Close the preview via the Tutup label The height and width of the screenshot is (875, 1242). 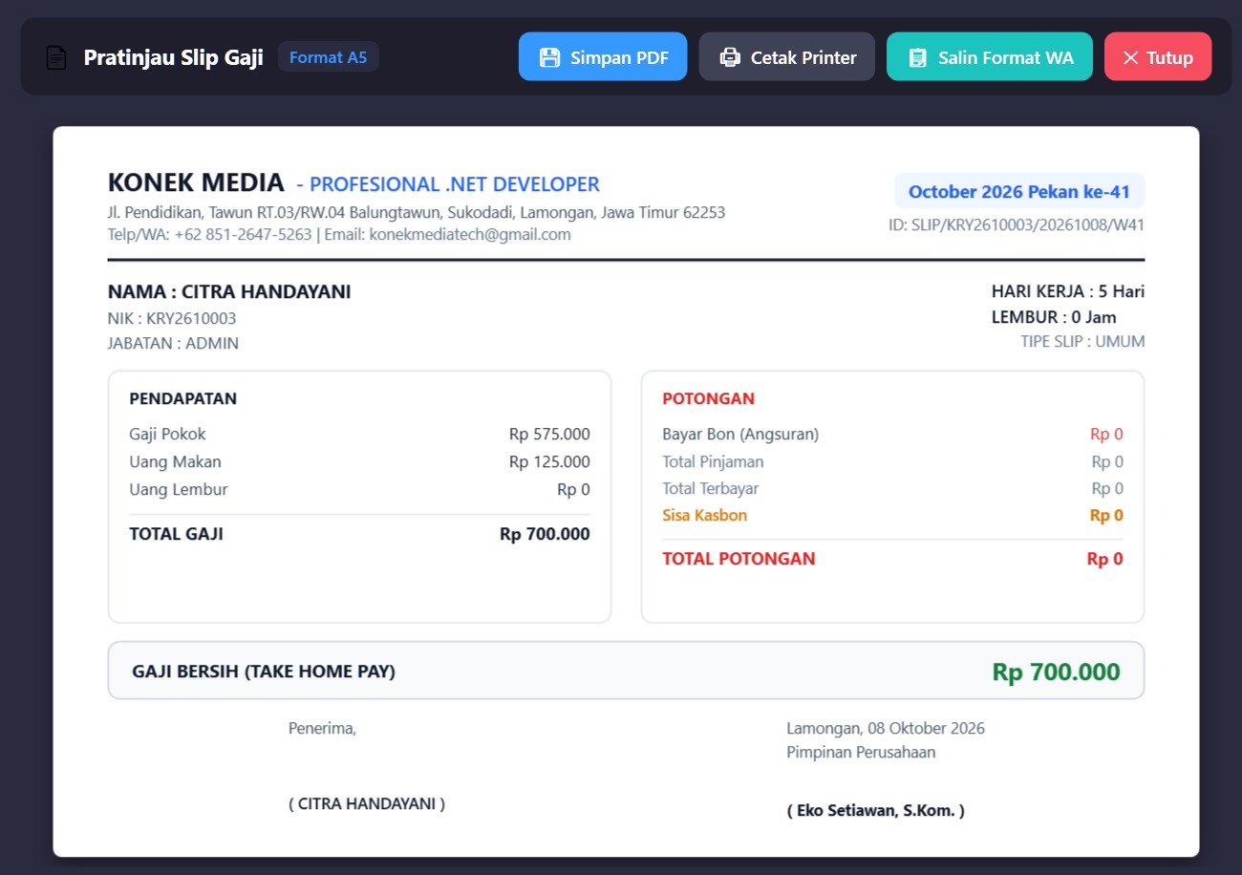coord(1170,57)
